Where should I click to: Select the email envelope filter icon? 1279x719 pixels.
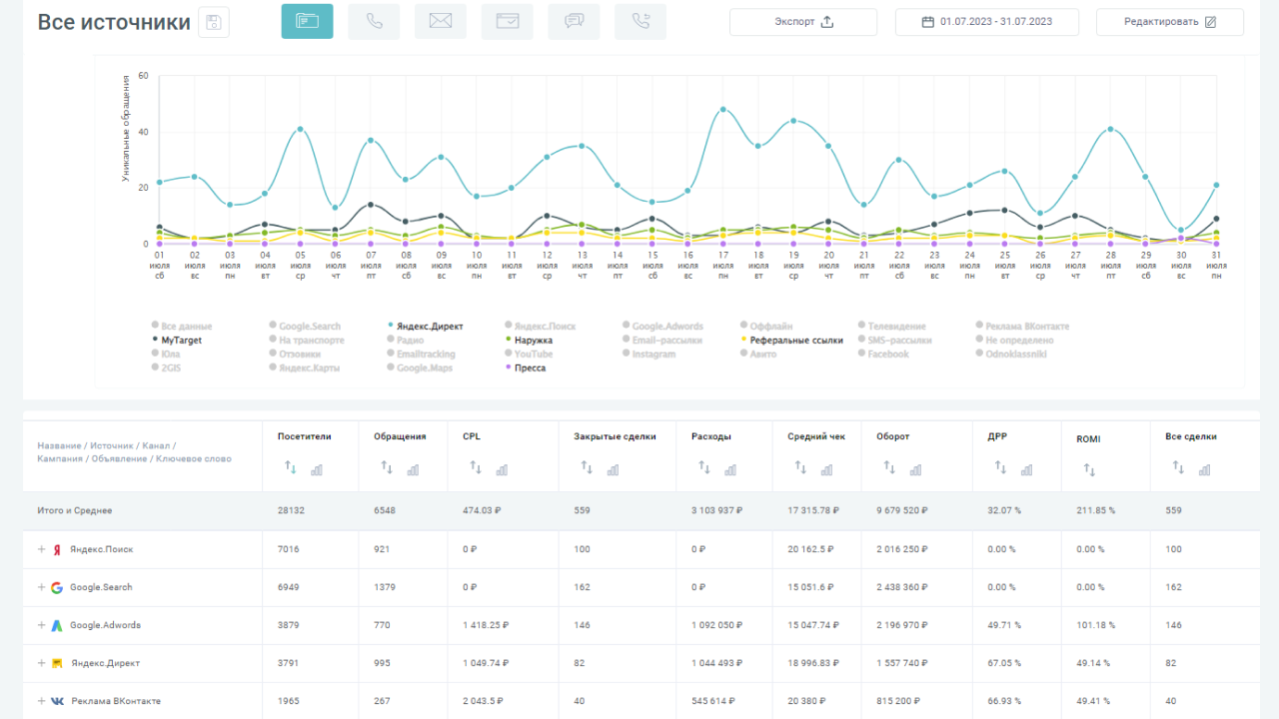click(x=441, y=22)
